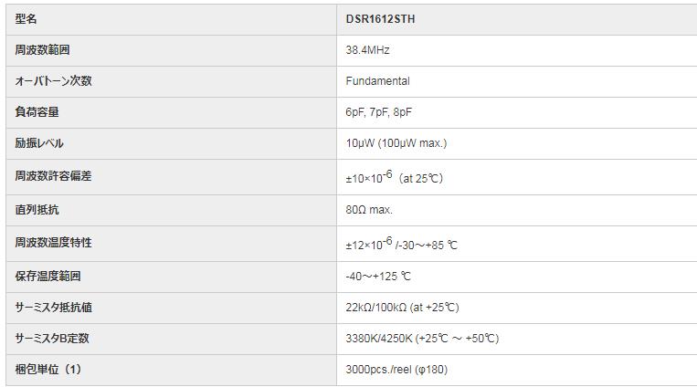Click the 38.4MHz frequency value
697x387 pixels.
point(367,50)
